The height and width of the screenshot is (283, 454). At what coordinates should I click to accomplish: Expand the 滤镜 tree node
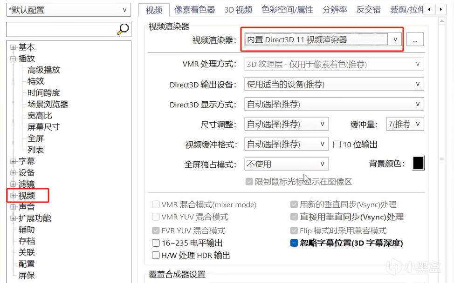point(13,184)
